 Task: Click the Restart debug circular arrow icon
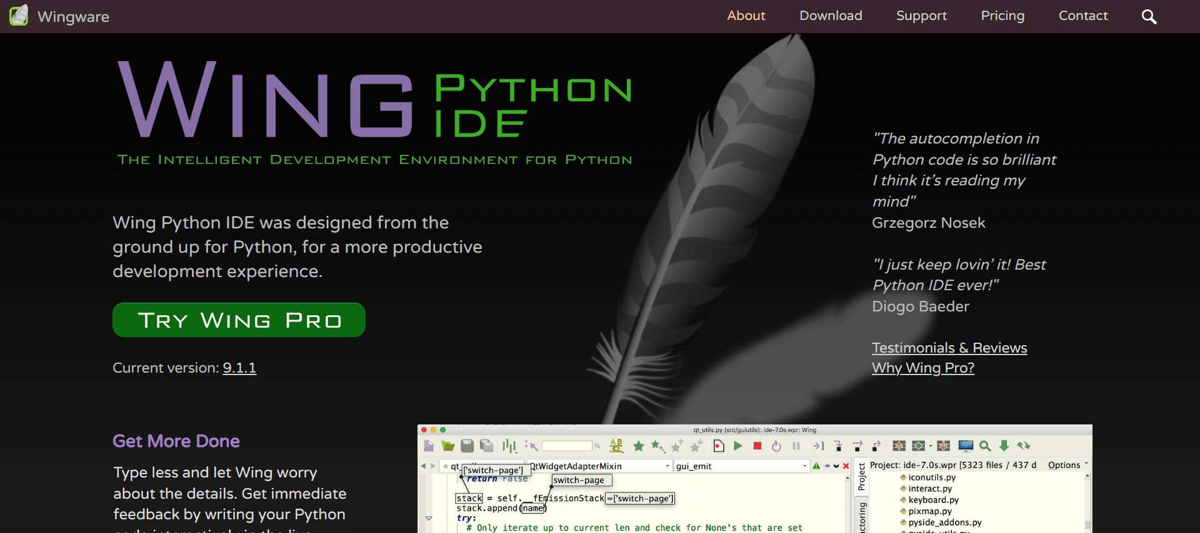click(776, 446)
